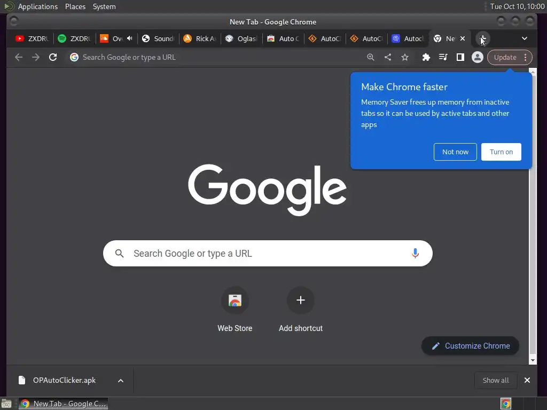The width and height of the screenshot is (547, 410).
Task: Open the Auto C Web Store tab
Action: [x=283, y=38]
